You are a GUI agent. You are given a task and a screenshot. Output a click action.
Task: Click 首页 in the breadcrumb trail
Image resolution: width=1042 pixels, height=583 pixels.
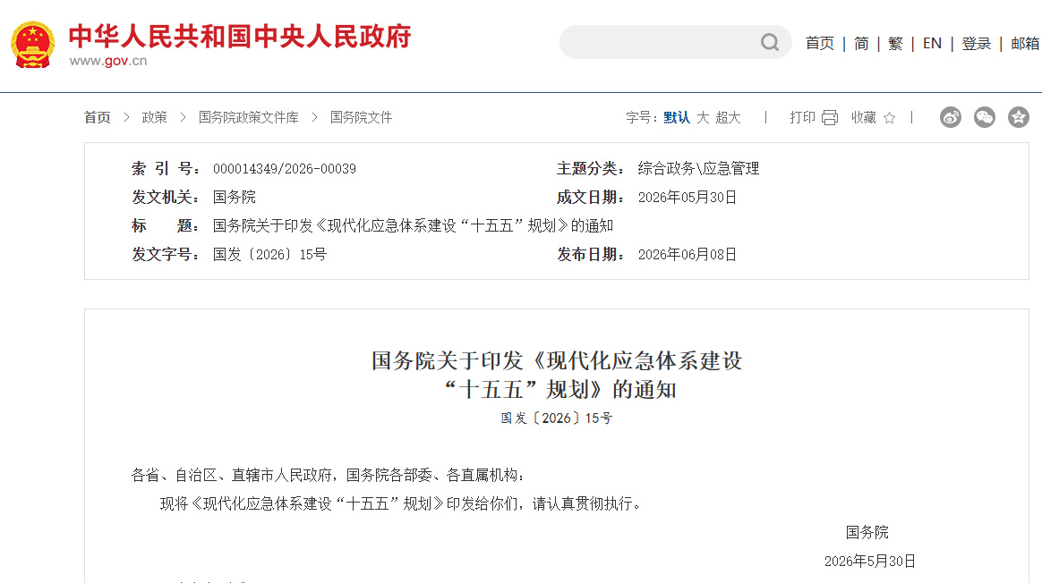(x=97, y=117)
